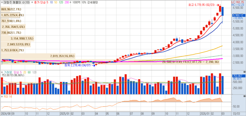Click the 4,000.00 price axis label

pos(238,42)
